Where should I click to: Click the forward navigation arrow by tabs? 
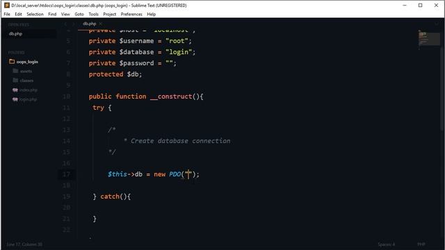coord(74,24)
